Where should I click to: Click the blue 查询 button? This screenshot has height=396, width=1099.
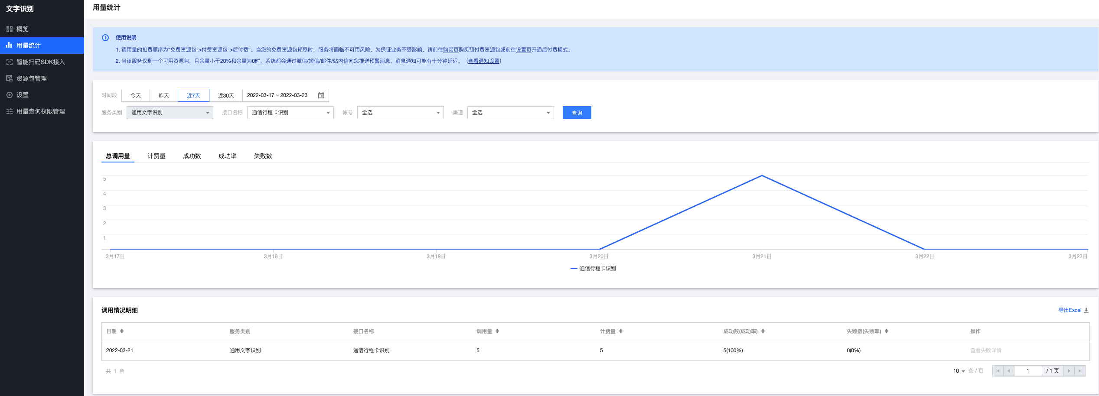click(x=577, y=113)
